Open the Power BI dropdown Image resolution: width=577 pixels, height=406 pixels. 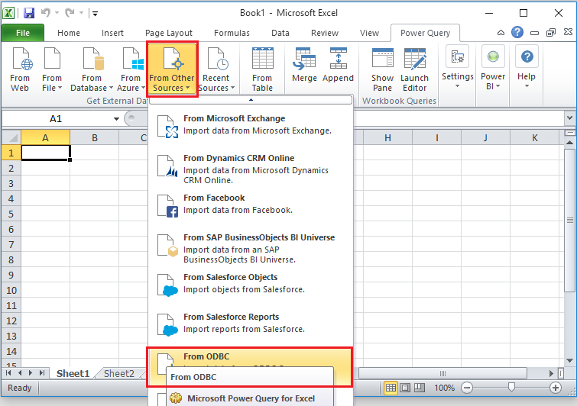[x=493, y=66]
